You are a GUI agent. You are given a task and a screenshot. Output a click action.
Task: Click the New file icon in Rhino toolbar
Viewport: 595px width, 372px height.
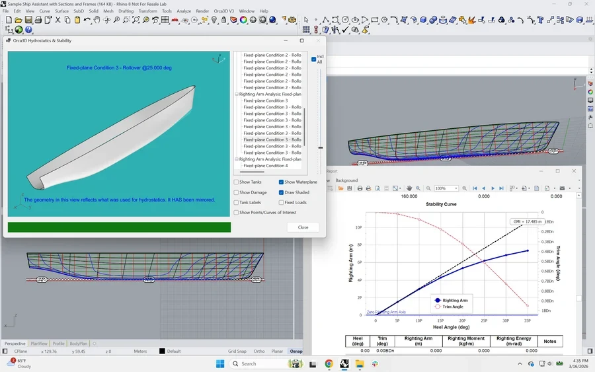(x=9, y=20)
